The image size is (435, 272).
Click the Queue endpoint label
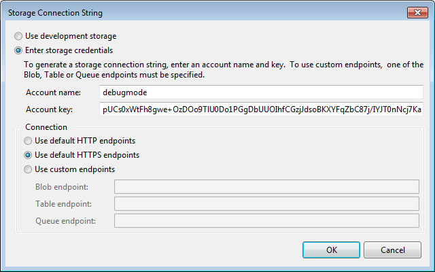point(65,221)
